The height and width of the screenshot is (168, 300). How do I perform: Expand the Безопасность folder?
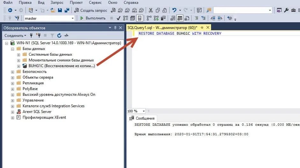(13, 72)
